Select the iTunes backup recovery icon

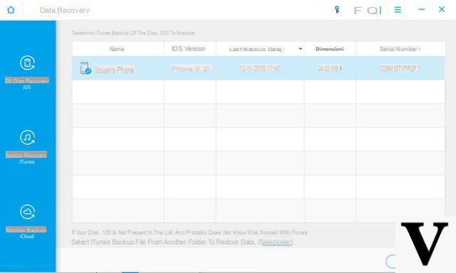tap(27, 137)
